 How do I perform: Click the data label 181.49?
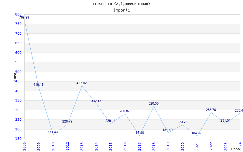(168, 130)
